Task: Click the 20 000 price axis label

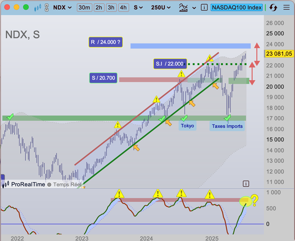Action: pyautogui.click(x=275, y=87)
